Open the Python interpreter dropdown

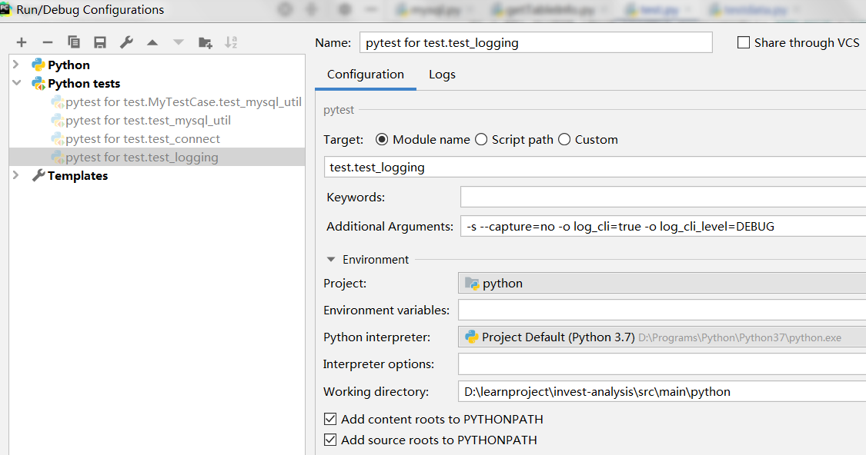coord(662,337)
